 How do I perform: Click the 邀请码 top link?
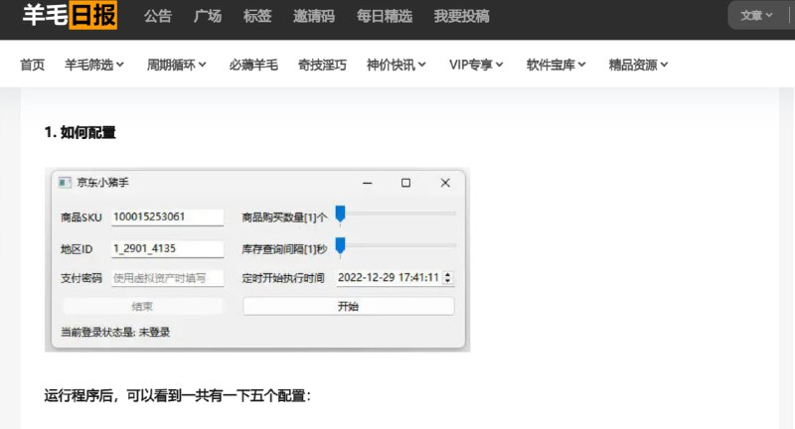(x=314, y=17)
